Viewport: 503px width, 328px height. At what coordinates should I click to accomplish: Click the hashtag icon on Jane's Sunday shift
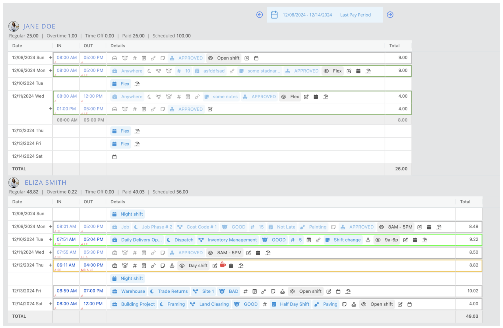tap(135, 58)
